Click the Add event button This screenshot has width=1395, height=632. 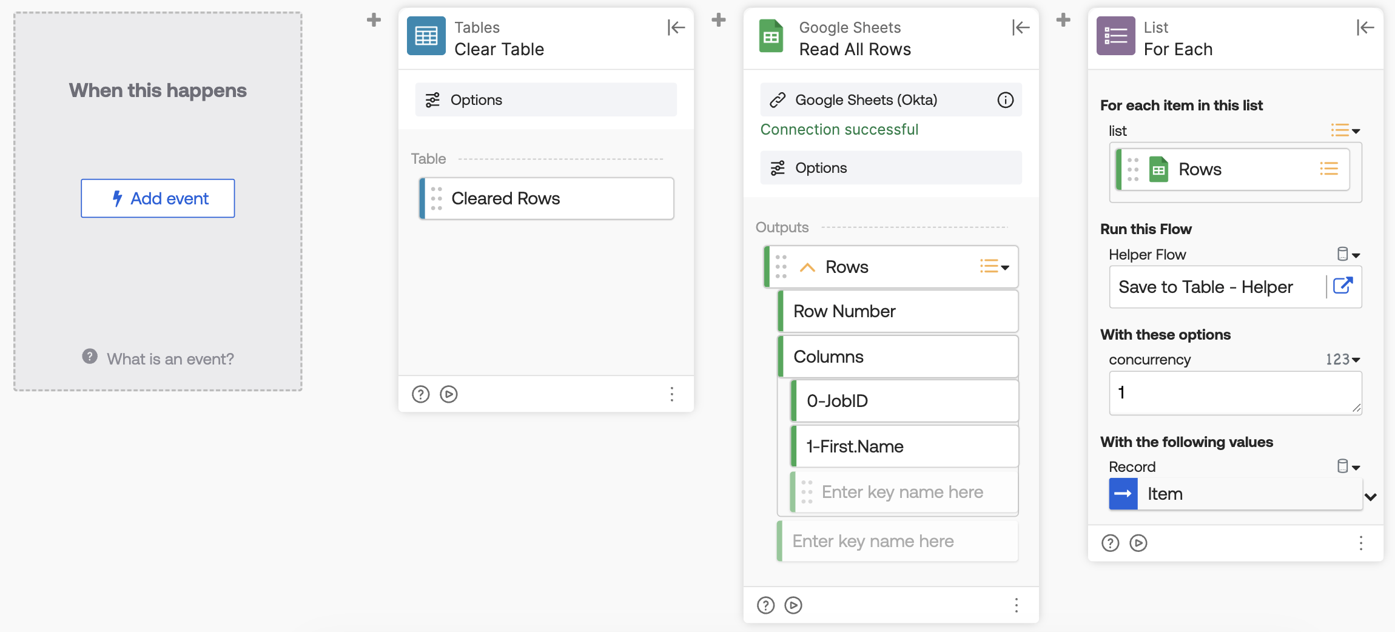point(158,198)
